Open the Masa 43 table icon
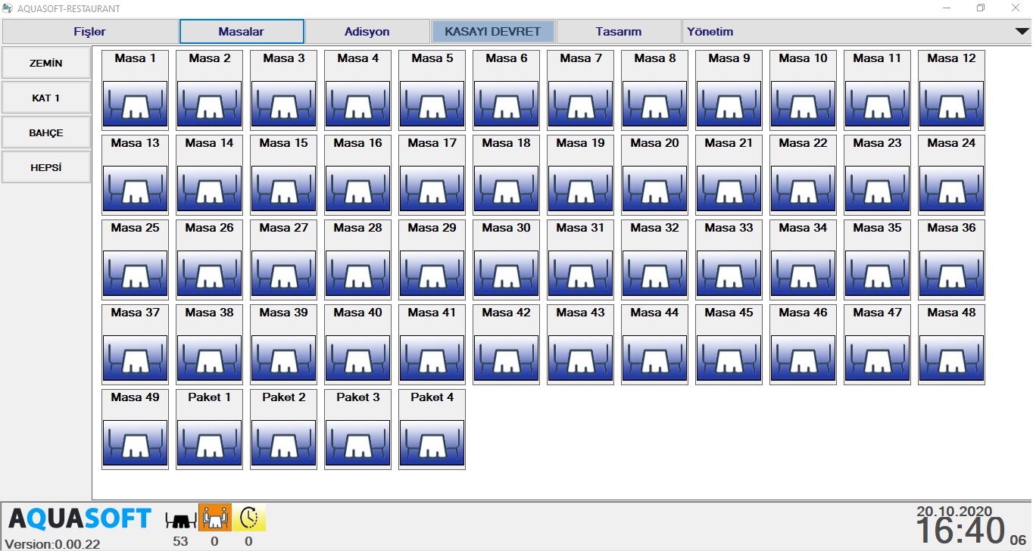The width and height of the screenshot is (1033, 551). pyautogui.click(x=580, y=359)
